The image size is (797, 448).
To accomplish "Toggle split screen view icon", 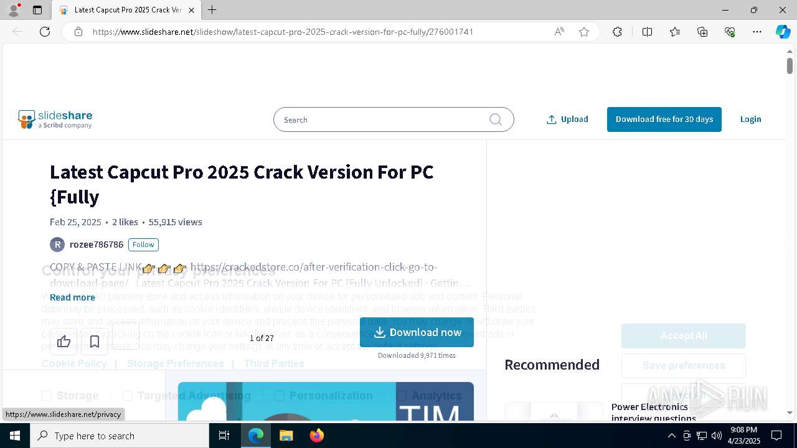I will click(x=647, y=32).
